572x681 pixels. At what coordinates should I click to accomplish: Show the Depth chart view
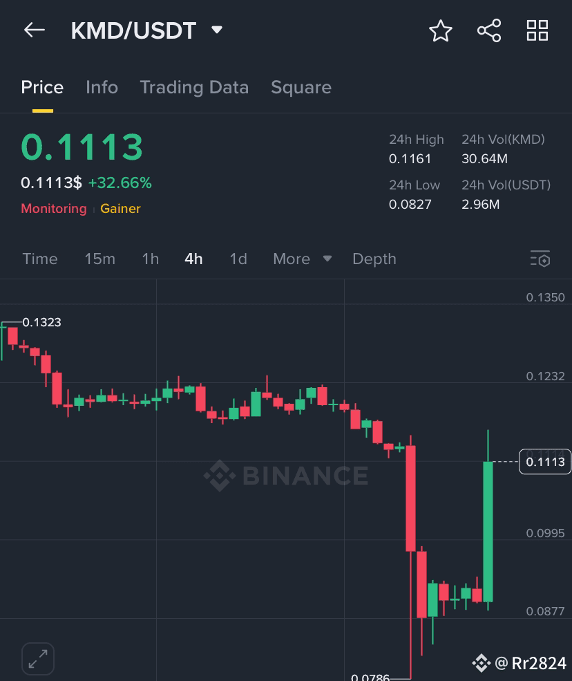[374, 259]
